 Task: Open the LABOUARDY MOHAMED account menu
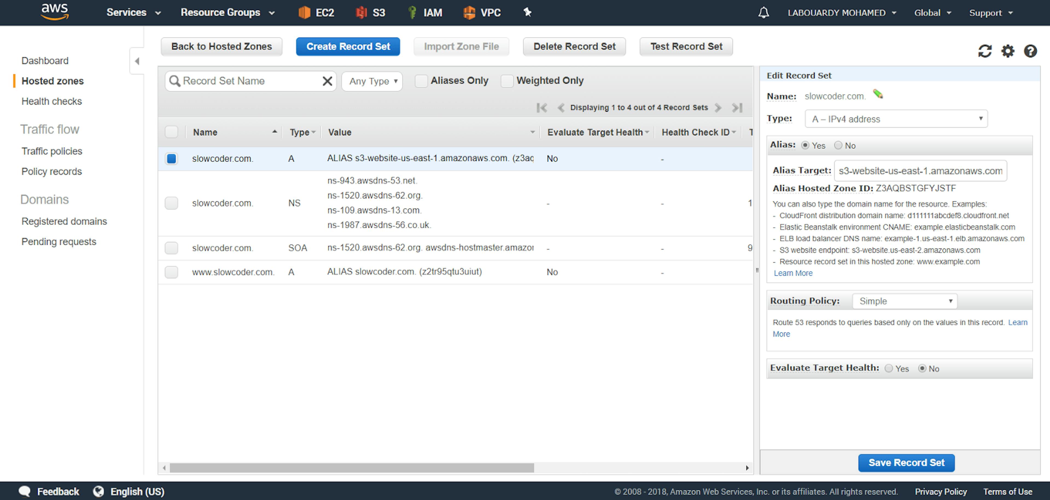coord(842,13)
